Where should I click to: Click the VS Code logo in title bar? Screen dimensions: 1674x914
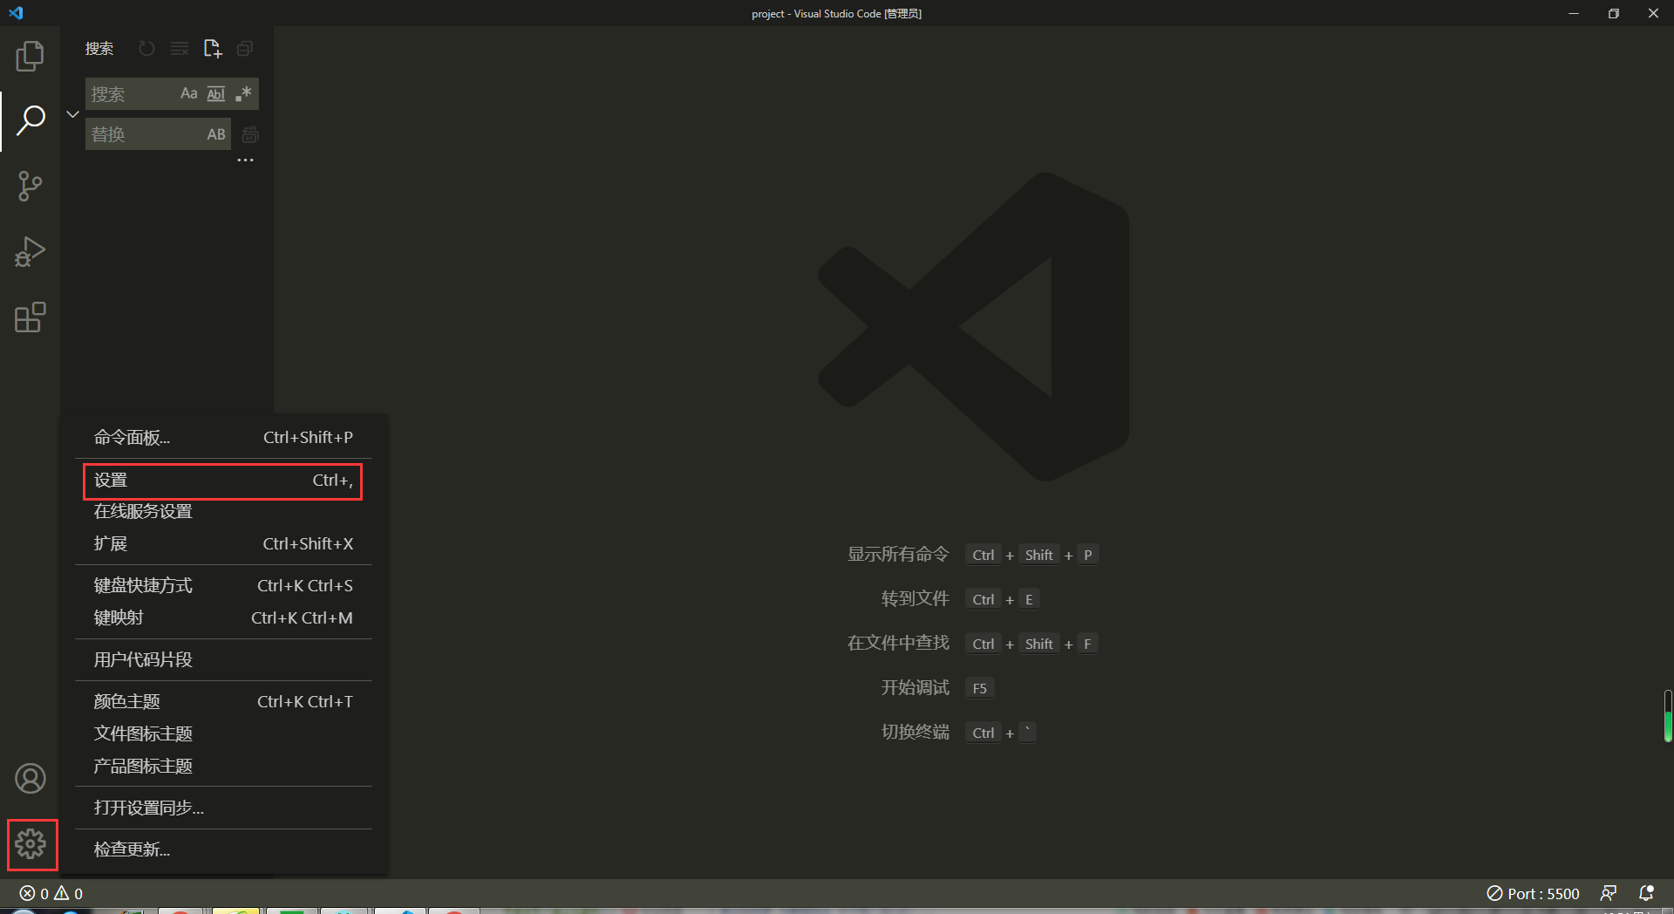[x=16, y=13]
